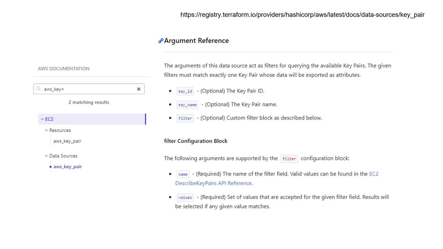Open the EC2 DescribeKeyPairs API Reference link
443x249 pixels.
point(277,178)
